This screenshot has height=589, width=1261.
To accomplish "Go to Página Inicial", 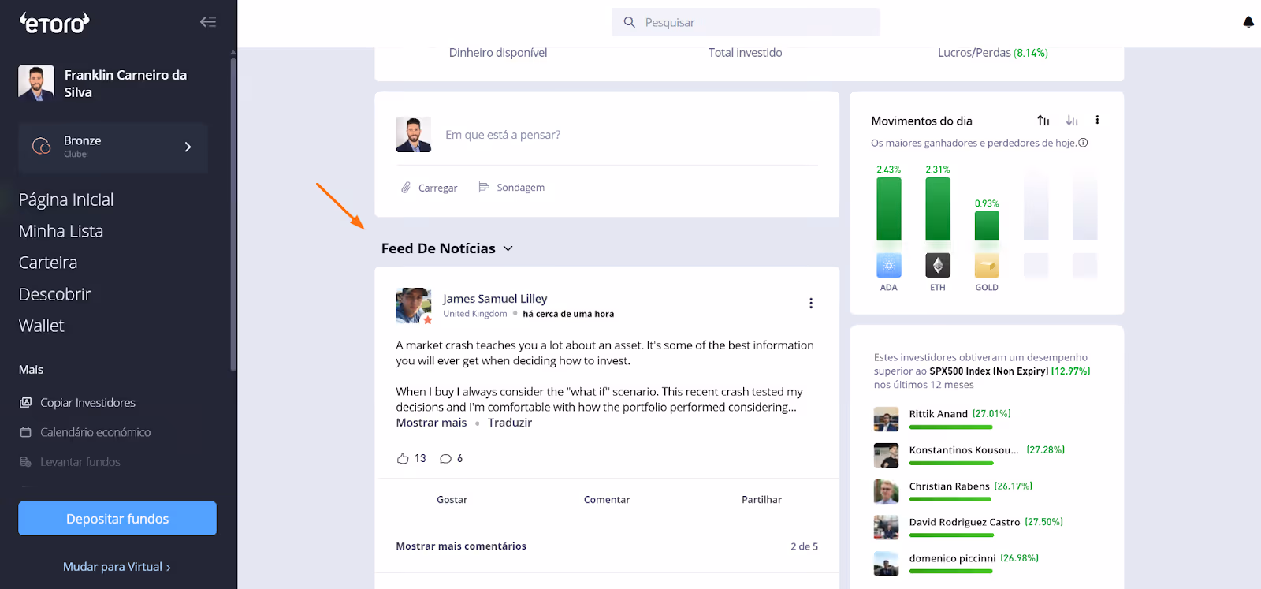I will tap(66, 199).
